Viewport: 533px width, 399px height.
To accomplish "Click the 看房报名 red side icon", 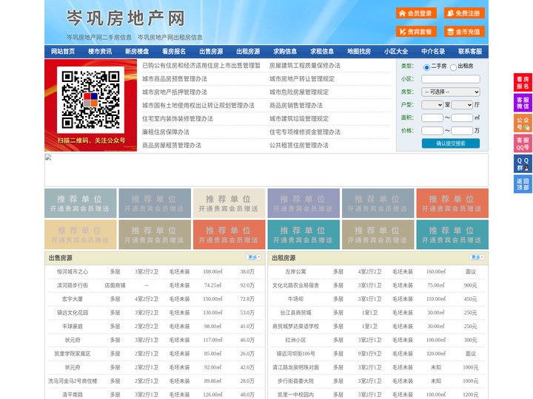I will 523,83.
